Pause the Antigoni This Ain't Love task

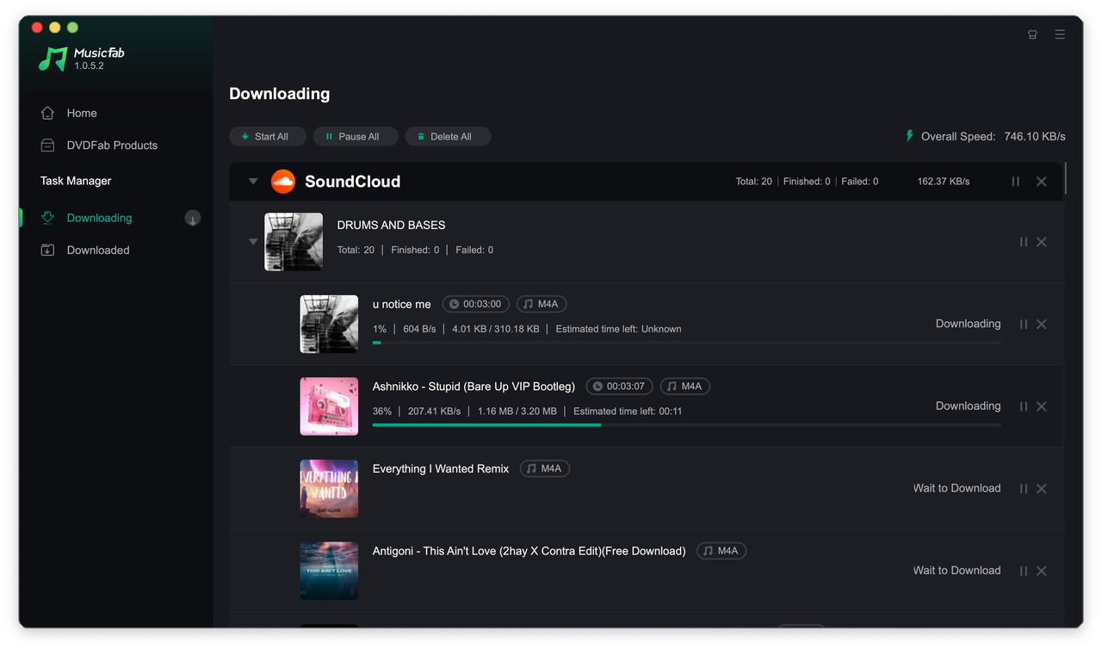[x=1024, y=571]
